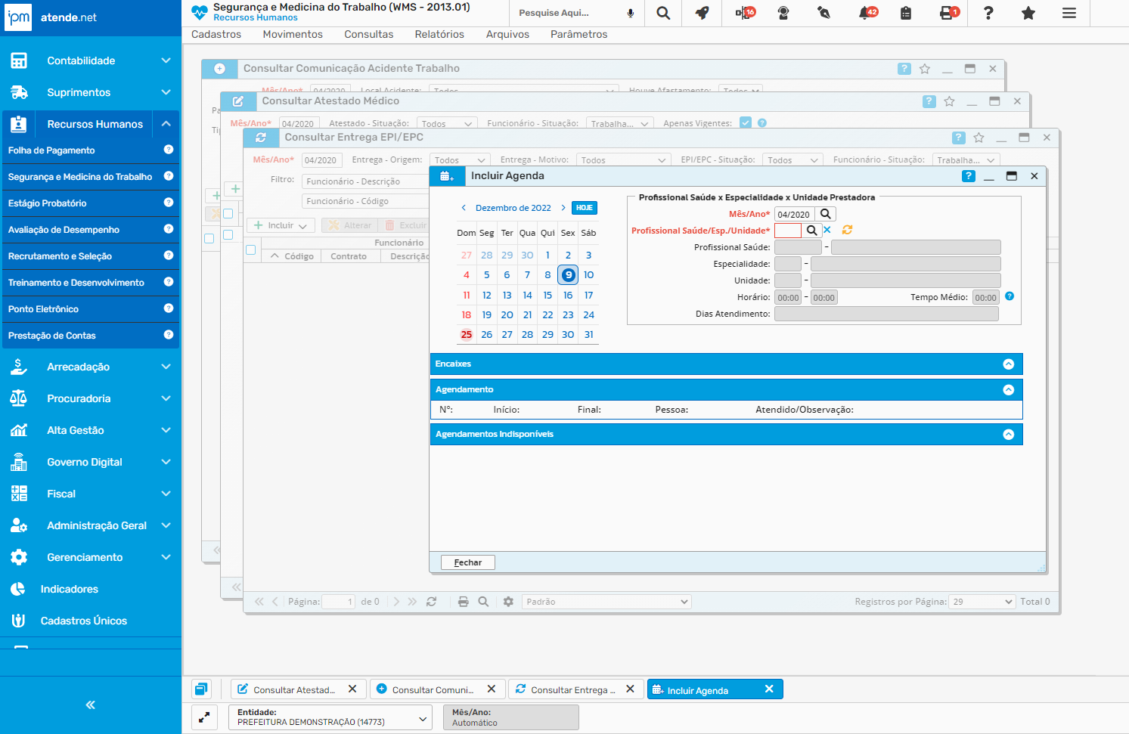Clear the Profissional Saúde field with X icon
This screenshot has height=734, width=1129.
point(827,230)
